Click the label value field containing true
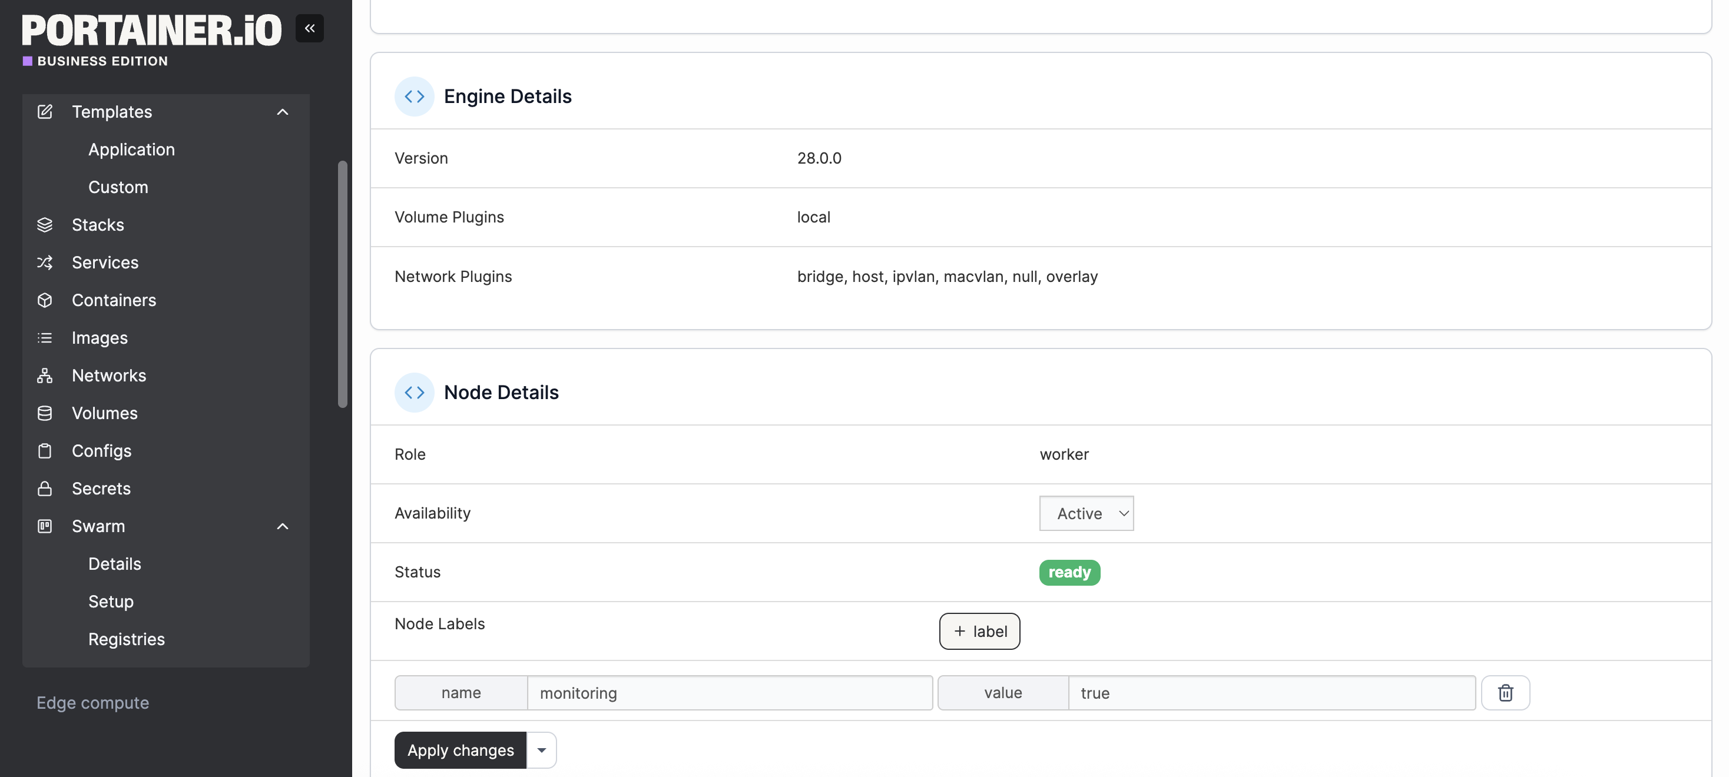 [1271, 692]
